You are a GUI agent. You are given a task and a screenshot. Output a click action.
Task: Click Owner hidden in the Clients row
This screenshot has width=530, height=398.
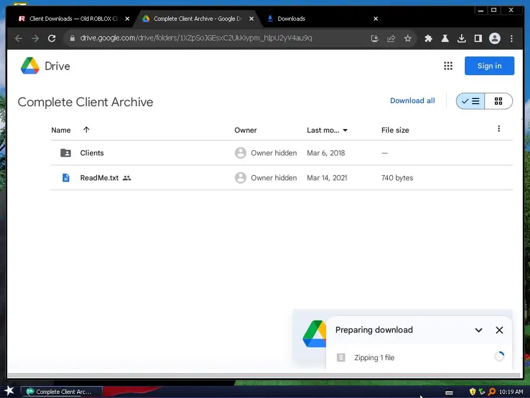(x=274, y=153)
